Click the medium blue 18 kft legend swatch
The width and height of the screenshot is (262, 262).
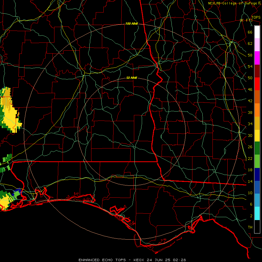point(257,187)
